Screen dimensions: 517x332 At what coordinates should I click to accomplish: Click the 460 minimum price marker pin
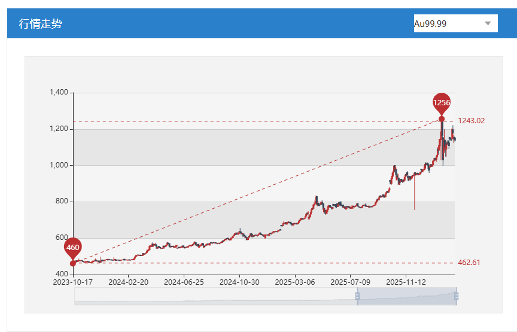(73, 247)
